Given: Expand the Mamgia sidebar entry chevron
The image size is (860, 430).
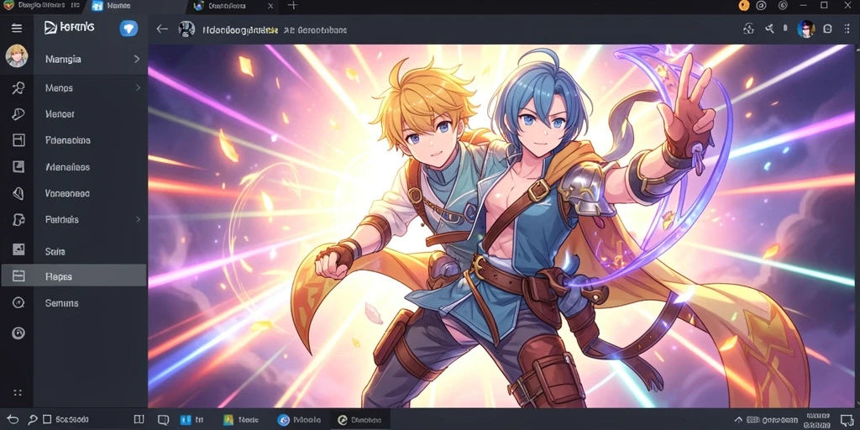Looking at the screenshot, I should [137, 59].
